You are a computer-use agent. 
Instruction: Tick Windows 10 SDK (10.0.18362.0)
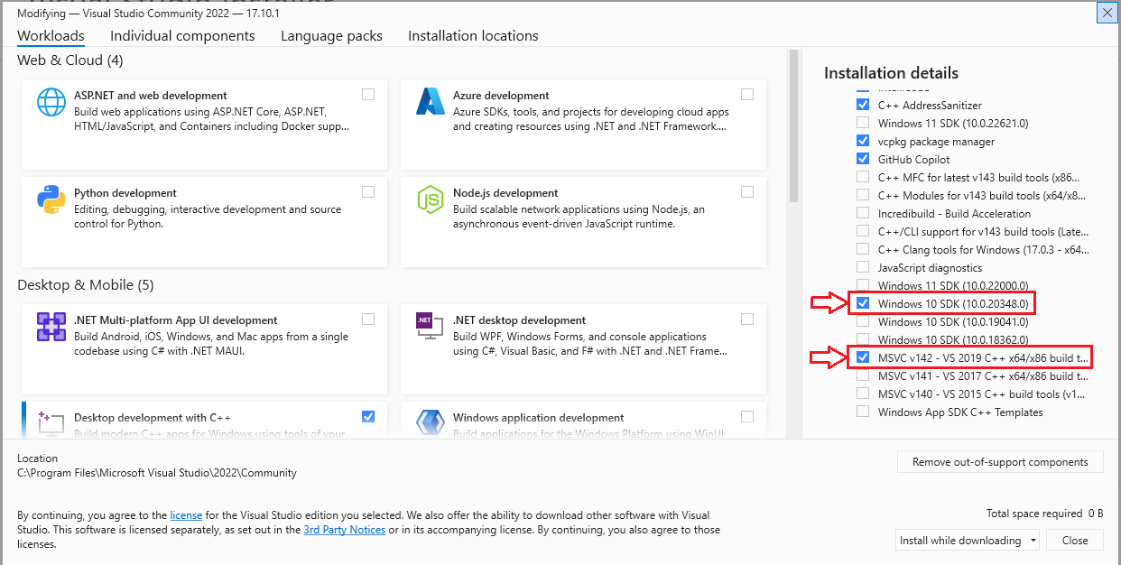[863, 339]
